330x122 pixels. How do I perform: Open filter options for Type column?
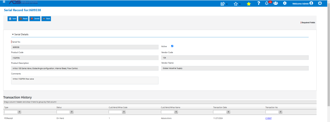pos(20,112)
